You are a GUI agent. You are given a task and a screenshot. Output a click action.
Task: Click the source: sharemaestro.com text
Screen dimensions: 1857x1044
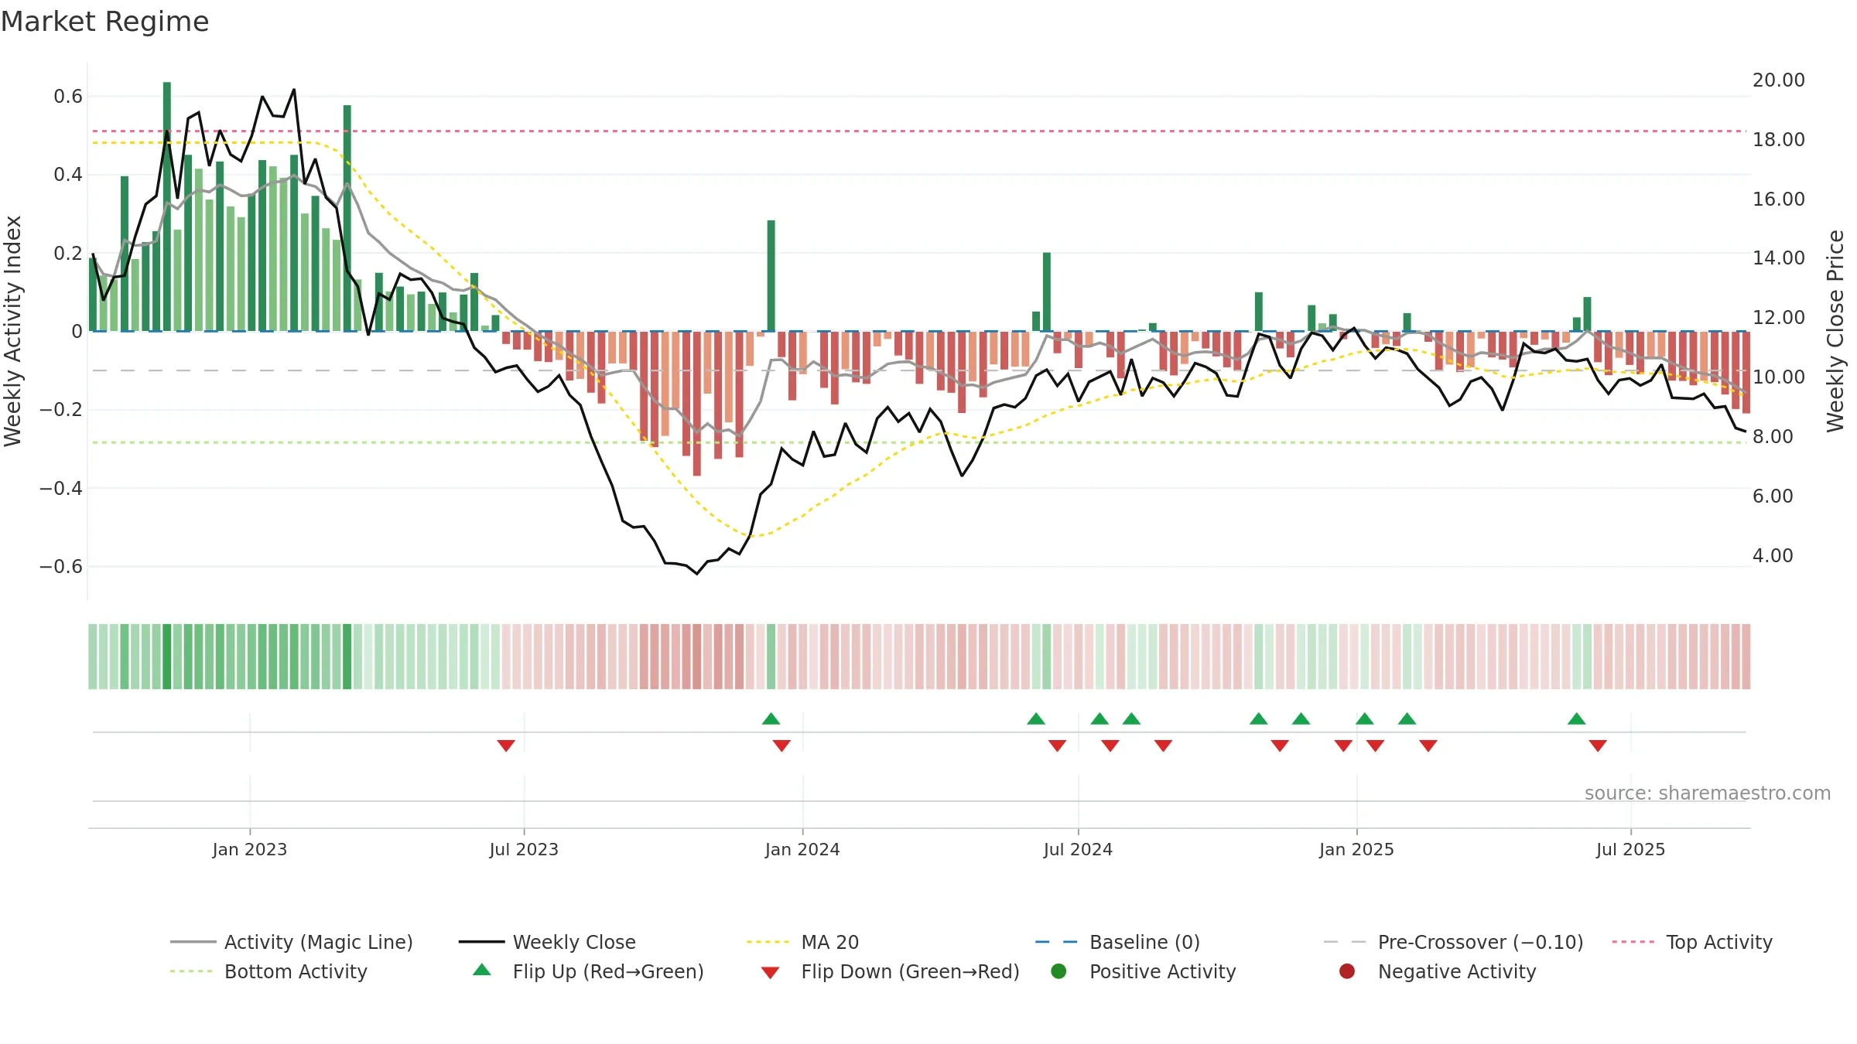[x=1708, y=793]
